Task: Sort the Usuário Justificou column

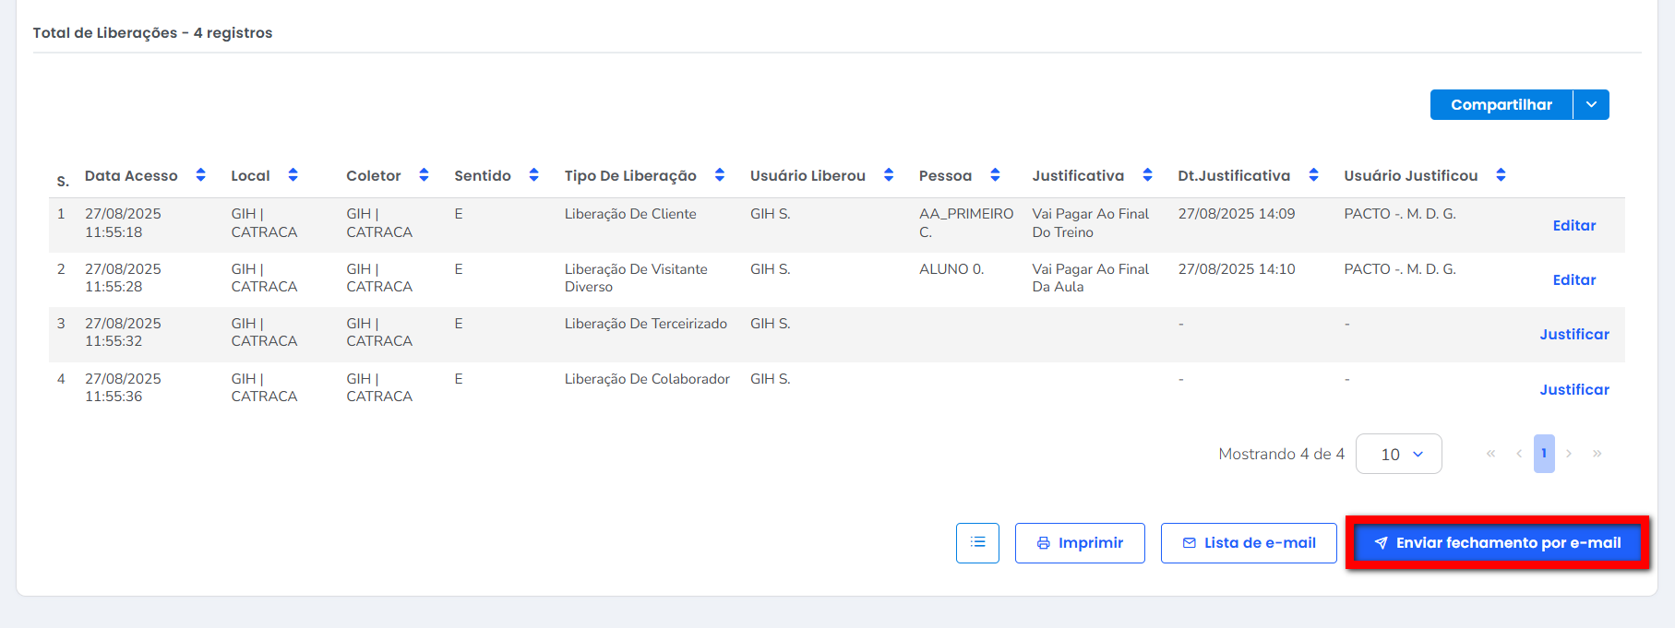Action: tap(1501, 175)
